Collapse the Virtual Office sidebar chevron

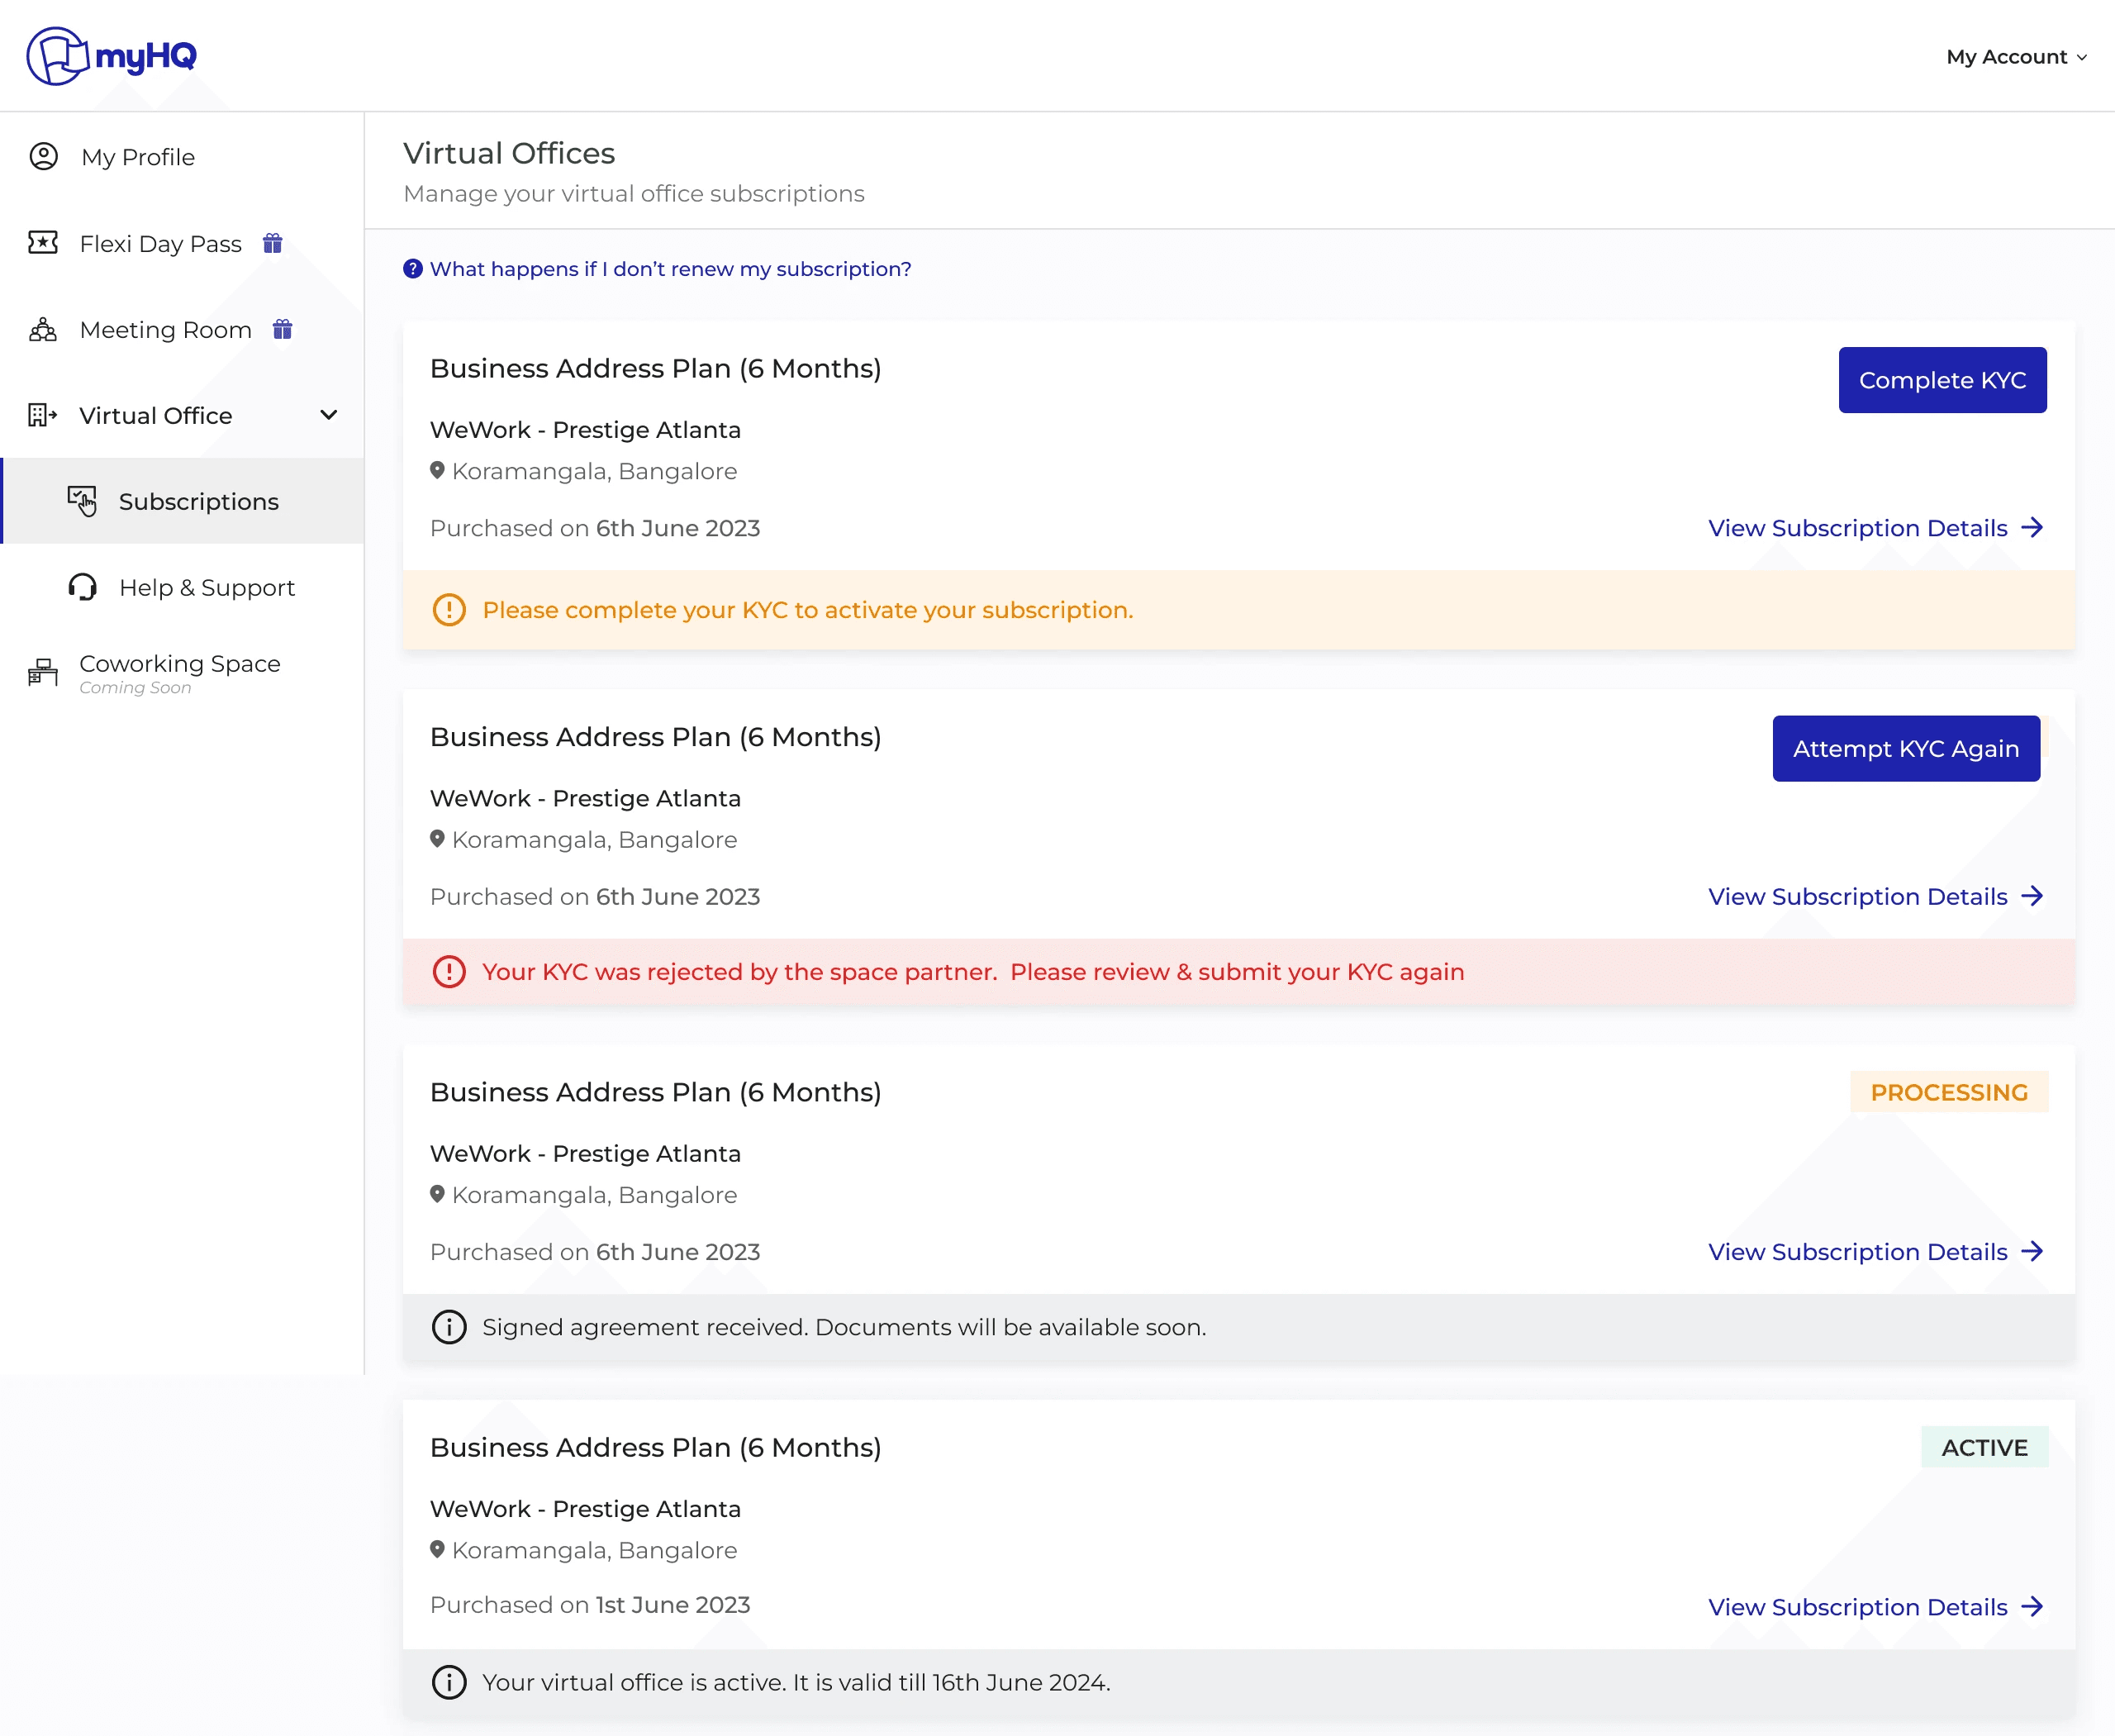pyautogui.click(x=328, y=415)
